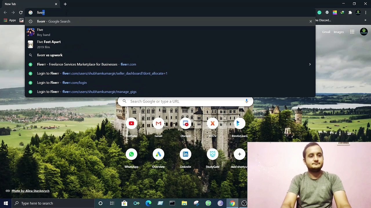Close the New Tab tab
This screenshot has width=371, height=208.
tap(56, 4)
